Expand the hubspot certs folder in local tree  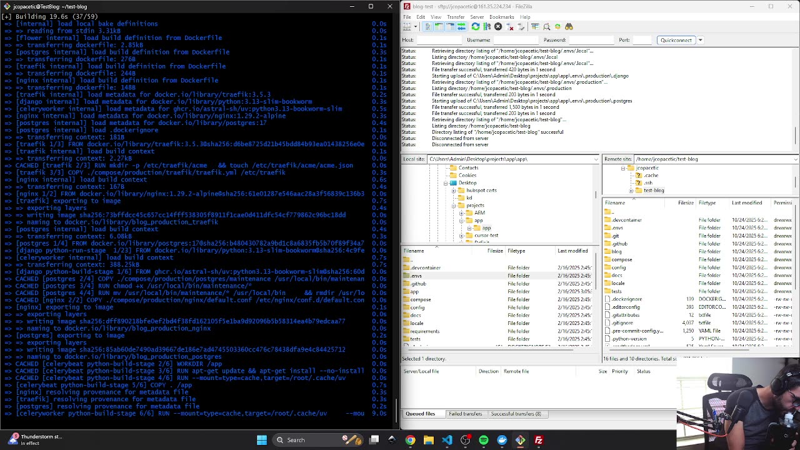click(454, 190)
